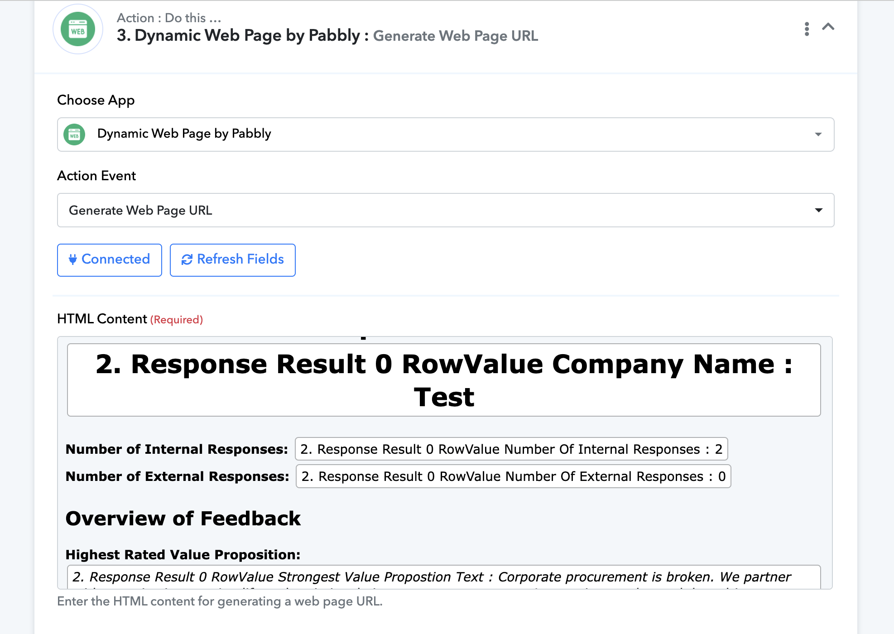Click the Overview of Feedback heading
This screenshot has width=894, height=634.
183,519
